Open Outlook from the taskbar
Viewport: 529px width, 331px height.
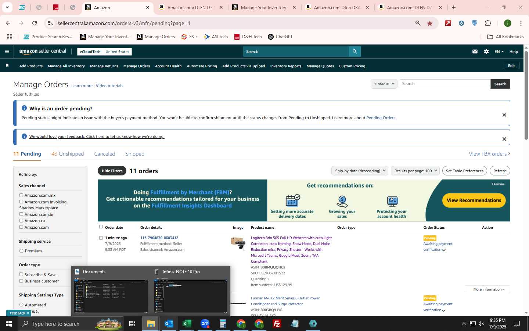point(169,324)
